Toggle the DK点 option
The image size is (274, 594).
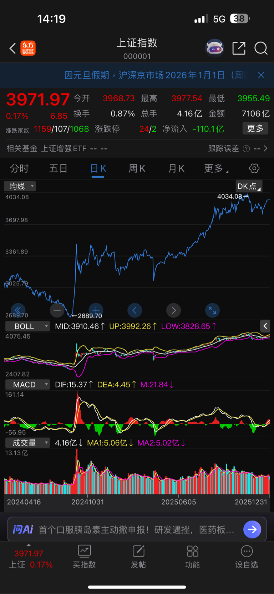click(x=249, y=186)
